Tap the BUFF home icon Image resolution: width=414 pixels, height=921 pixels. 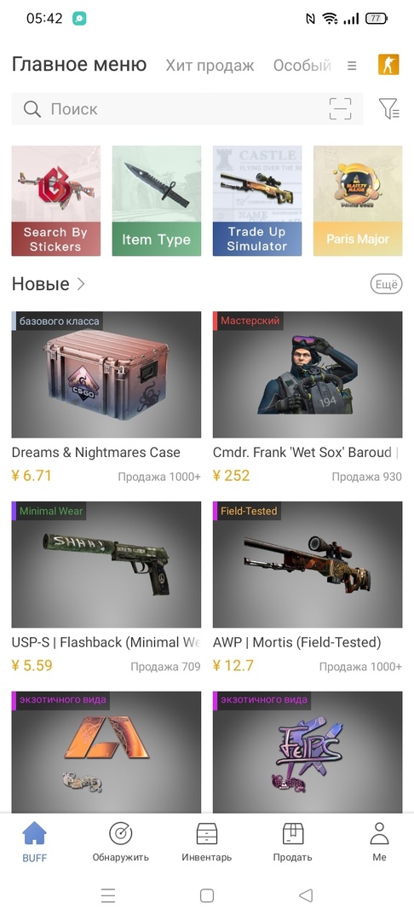point(35,841)
